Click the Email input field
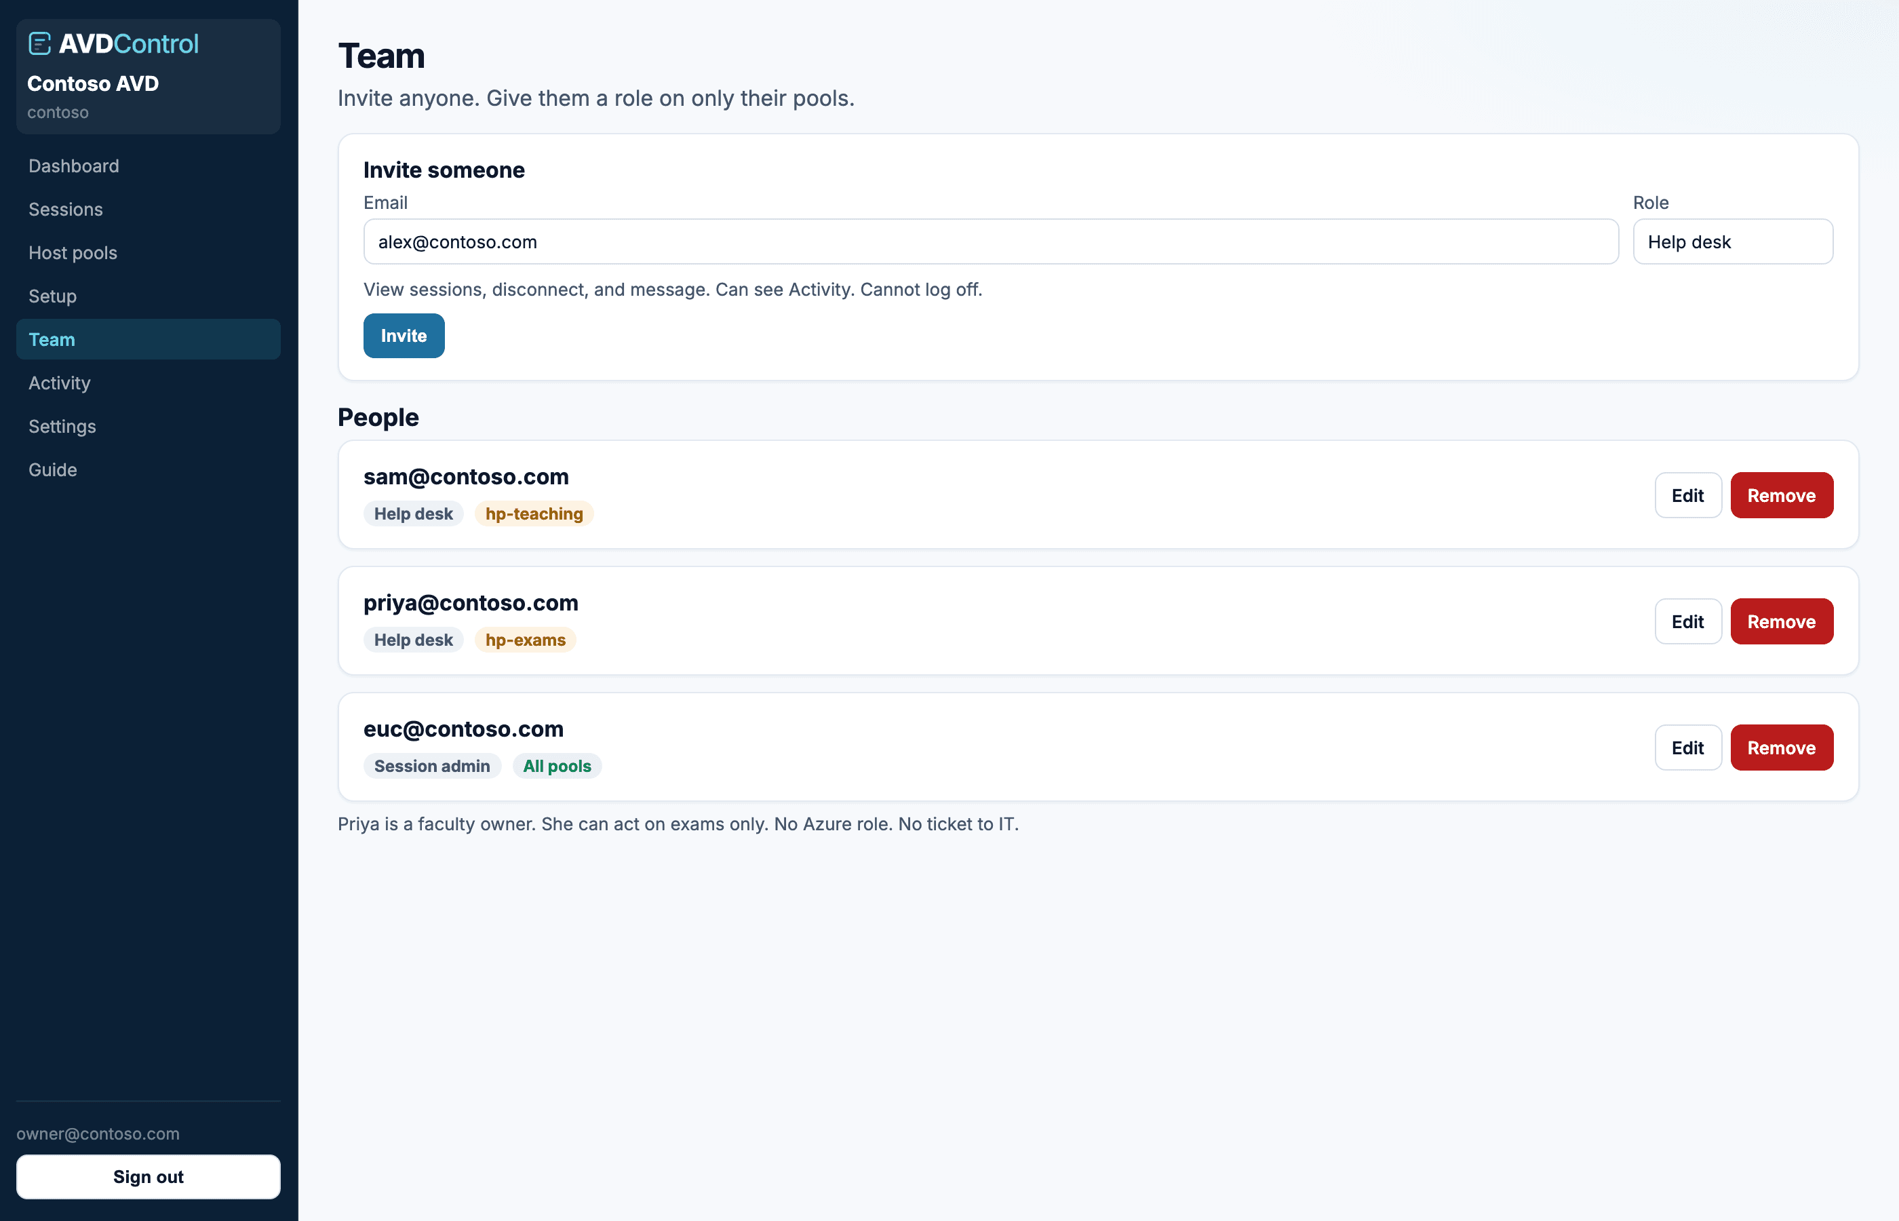The width and height of the screenshot is (1899, 1221). (991, 241)
